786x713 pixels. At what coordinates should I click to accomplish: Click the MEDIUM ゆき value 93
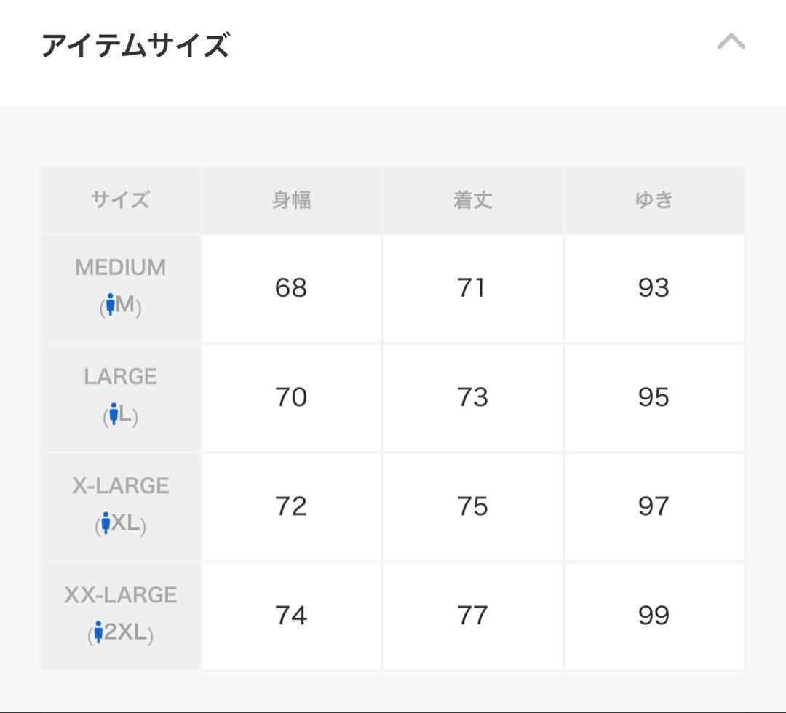tap(654, 288)
